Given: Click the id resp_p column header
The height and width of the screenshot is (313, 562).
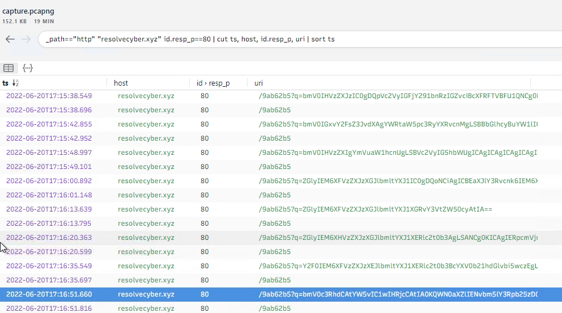Looking at the screenshot, I should tap(212, 83).
